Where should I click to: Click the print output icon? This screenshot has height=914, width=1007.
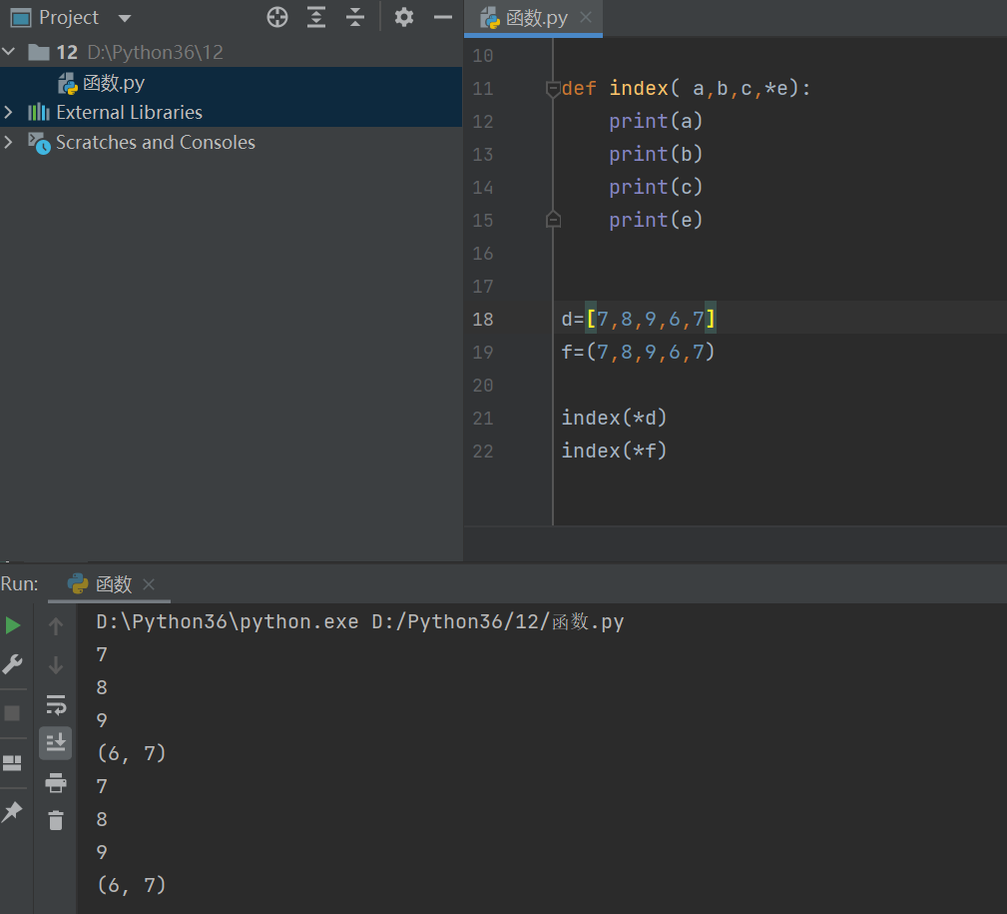56,783
